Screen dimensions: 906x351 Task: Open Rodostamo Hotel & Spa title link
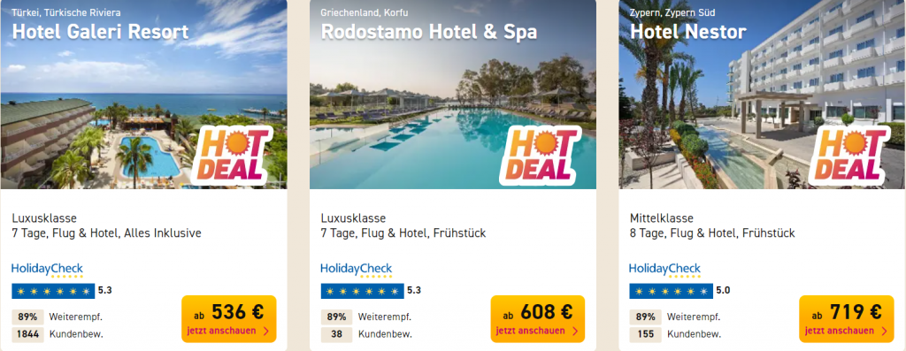[x=429, y=32]
